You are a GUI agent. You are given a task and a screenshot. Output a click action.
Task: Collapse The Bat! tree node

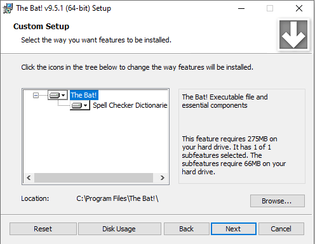[x=36, y=96]
